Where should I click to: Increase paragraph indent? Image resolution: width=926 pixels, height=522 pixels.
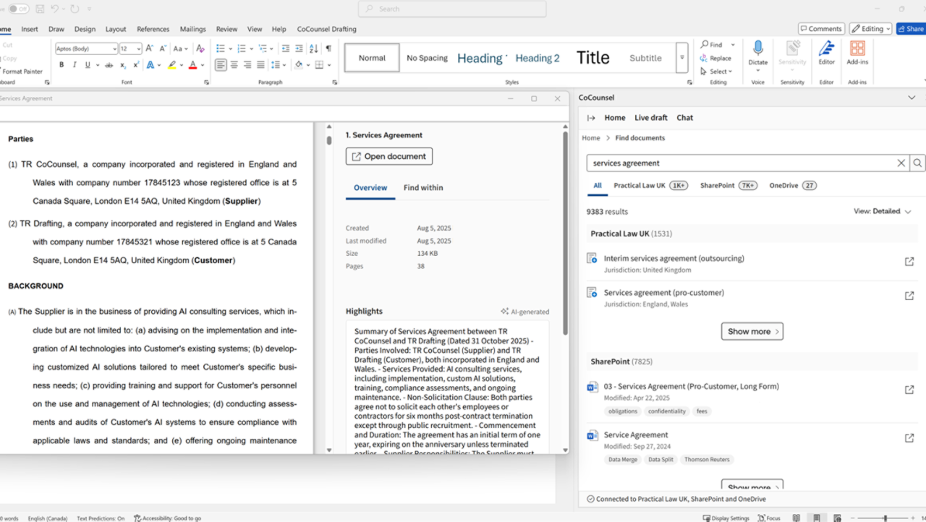[x=299, y=48]
